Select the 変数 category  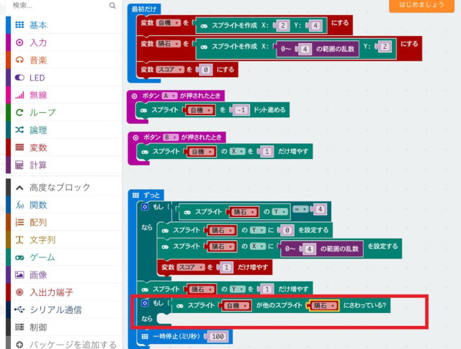pos(38,148)
